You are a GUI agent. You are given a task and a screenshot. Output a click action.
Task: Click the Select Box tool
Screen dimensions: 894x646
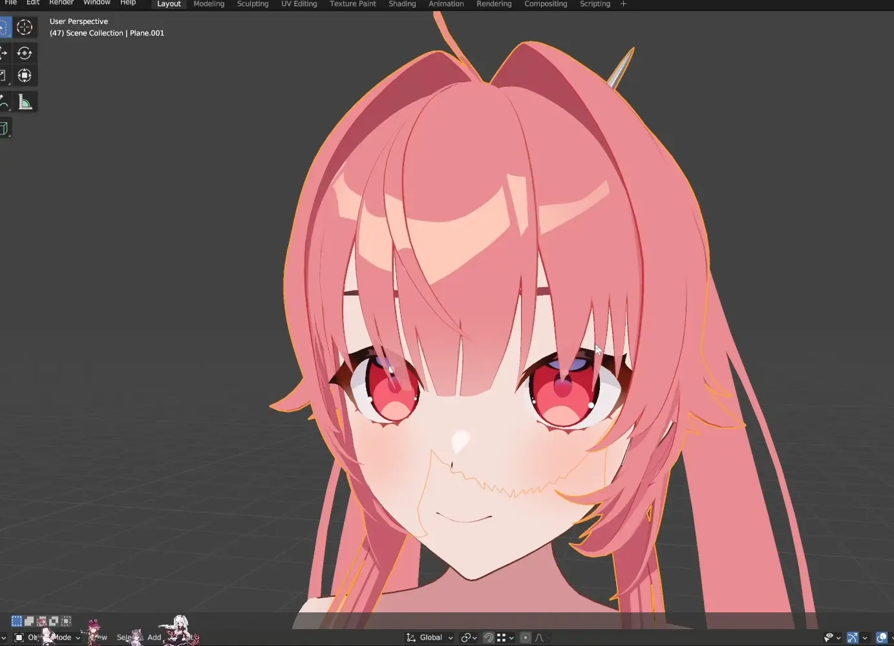tap(4, 27)
